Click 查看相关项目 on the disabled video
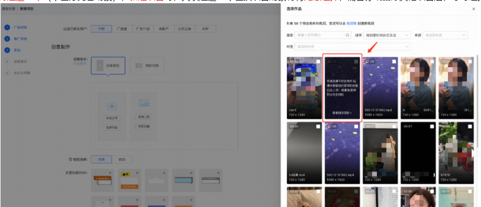Screen dimensions: 481x207 click(342, 113)
